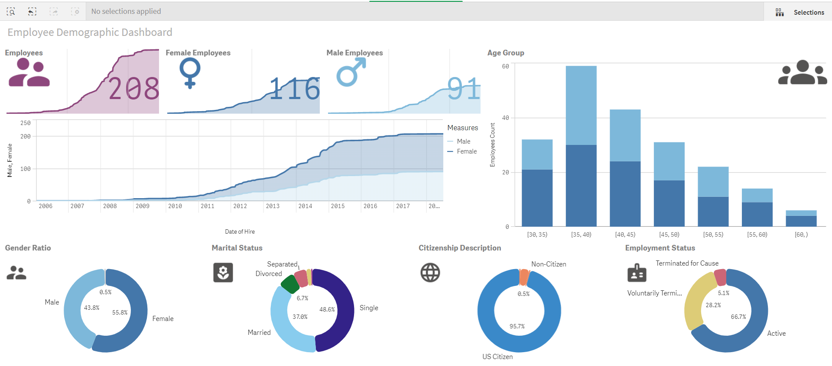This screenshot has width=832, height=366.
Task: Click the male gender symbol icon
Action: coord(351,72)
